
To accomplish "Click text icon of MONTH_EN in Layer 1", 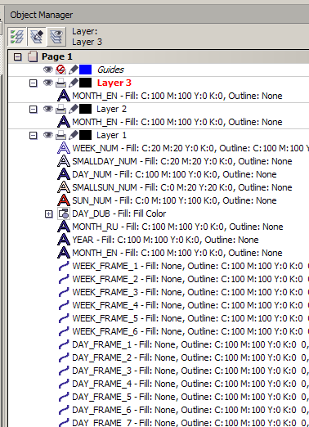I will pyautogui.click(x=64, y=253).
